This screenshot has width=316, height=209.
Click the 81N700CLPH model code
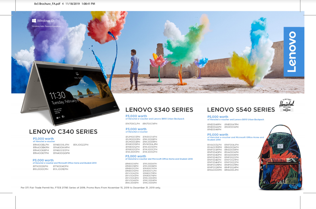click(x=132, y=124)
